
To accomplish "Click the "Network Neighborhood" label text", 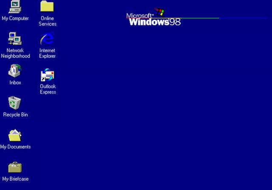I will (15, 53).
